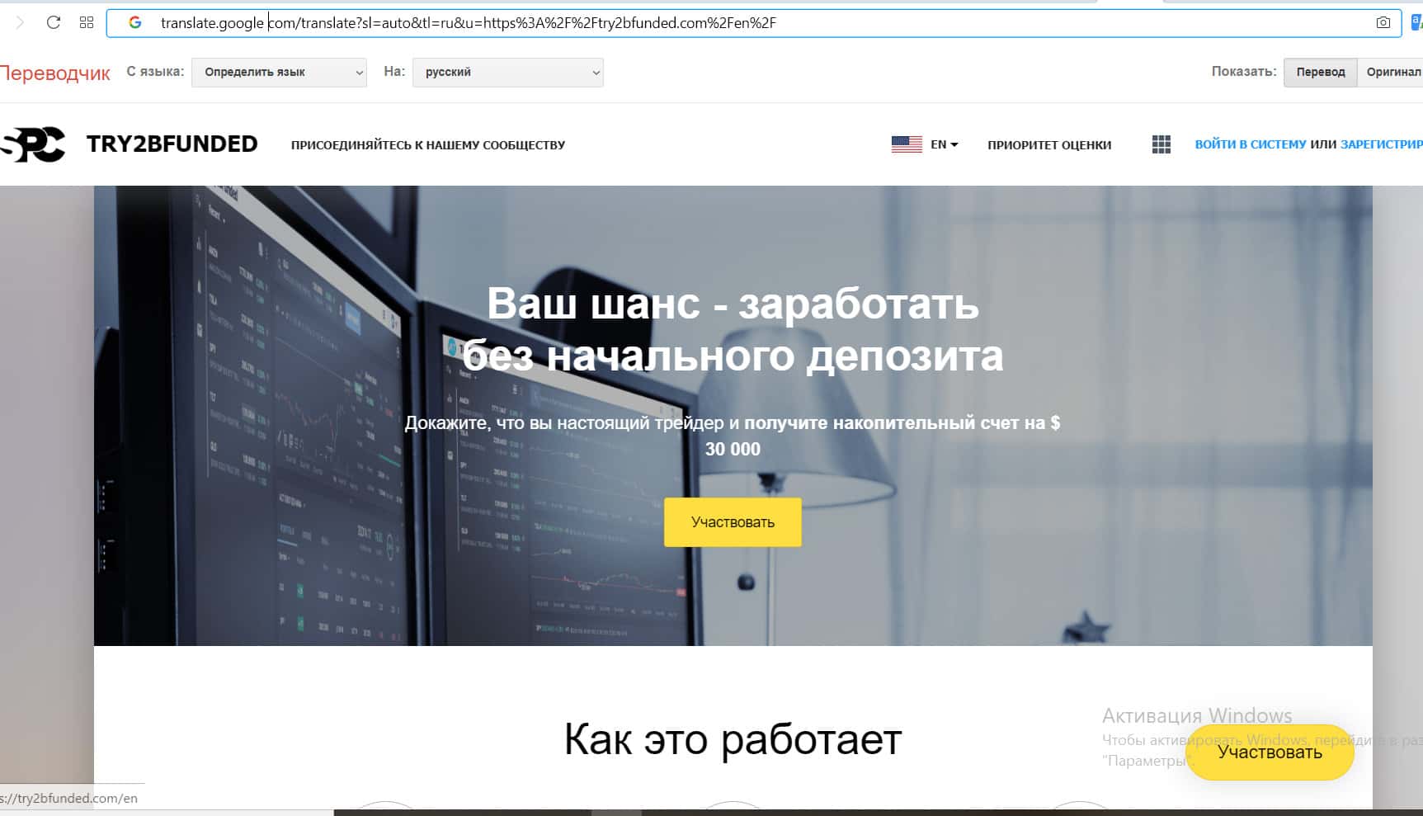Click the 'Как это работает' heading
1423x816 pixels.
coord(733,738)
